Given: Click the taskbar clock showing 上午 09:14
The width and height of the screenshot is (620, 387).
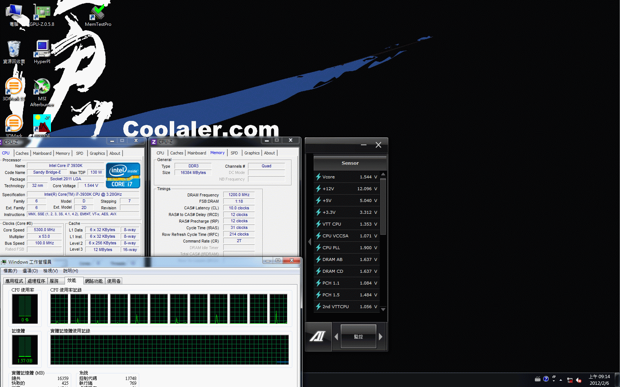Looking at the screenshot, I should (x=599, y=380).
